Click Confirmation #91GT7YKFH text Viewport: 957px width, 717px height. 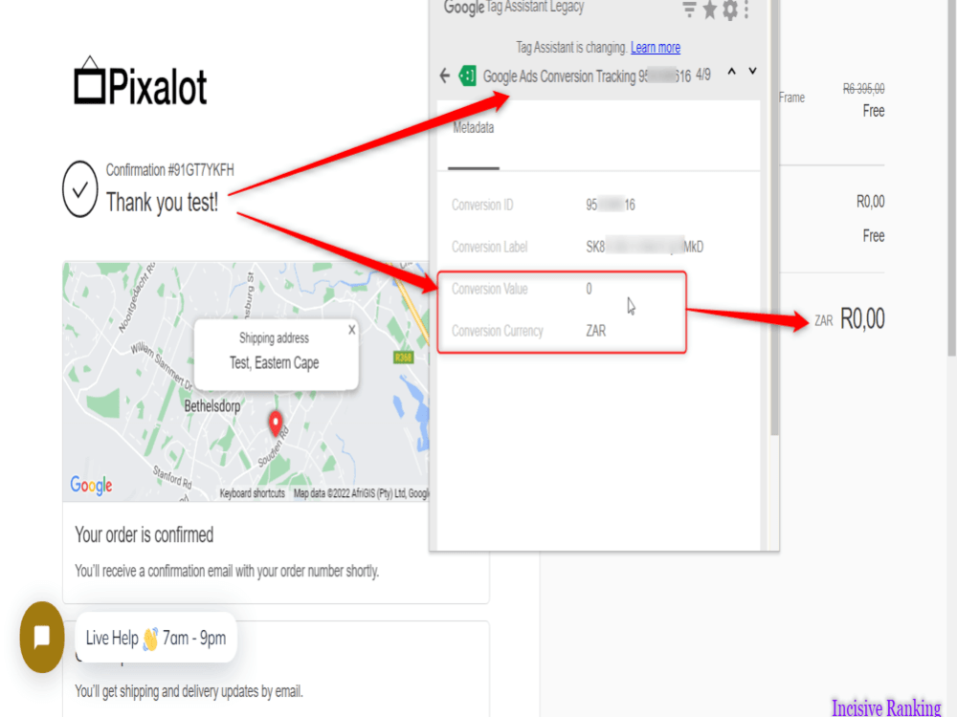tap(169, 170)
